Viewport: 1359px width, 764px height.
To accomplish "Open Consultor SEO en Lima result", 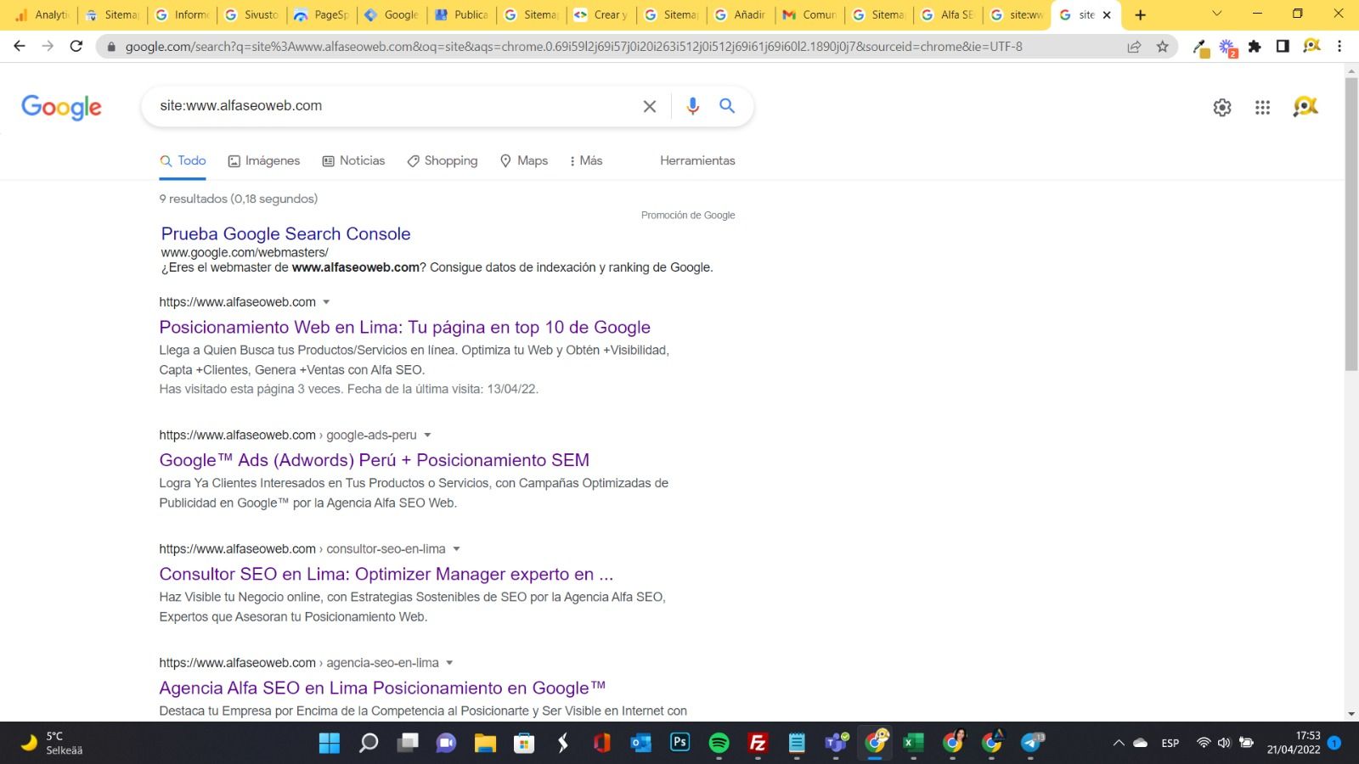I will tap(386, 574).
